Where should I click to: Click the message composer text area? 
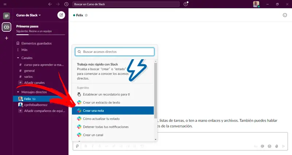click(223, 138)
